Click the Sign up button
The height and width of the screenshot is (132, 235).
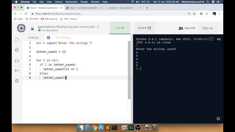(x=208, y=28)
